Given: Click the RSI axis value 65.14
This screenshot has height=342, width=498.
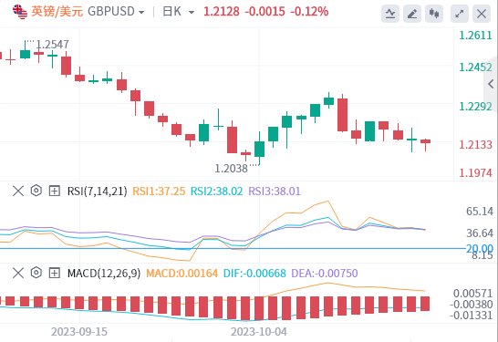Looking at the screenshot, I should (480, 212).
